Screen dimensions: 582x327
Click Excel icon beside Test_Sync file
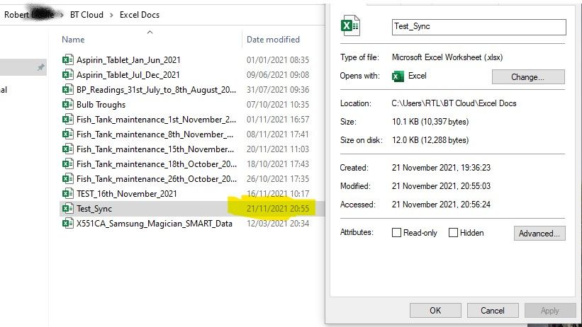tap(67, 209)
